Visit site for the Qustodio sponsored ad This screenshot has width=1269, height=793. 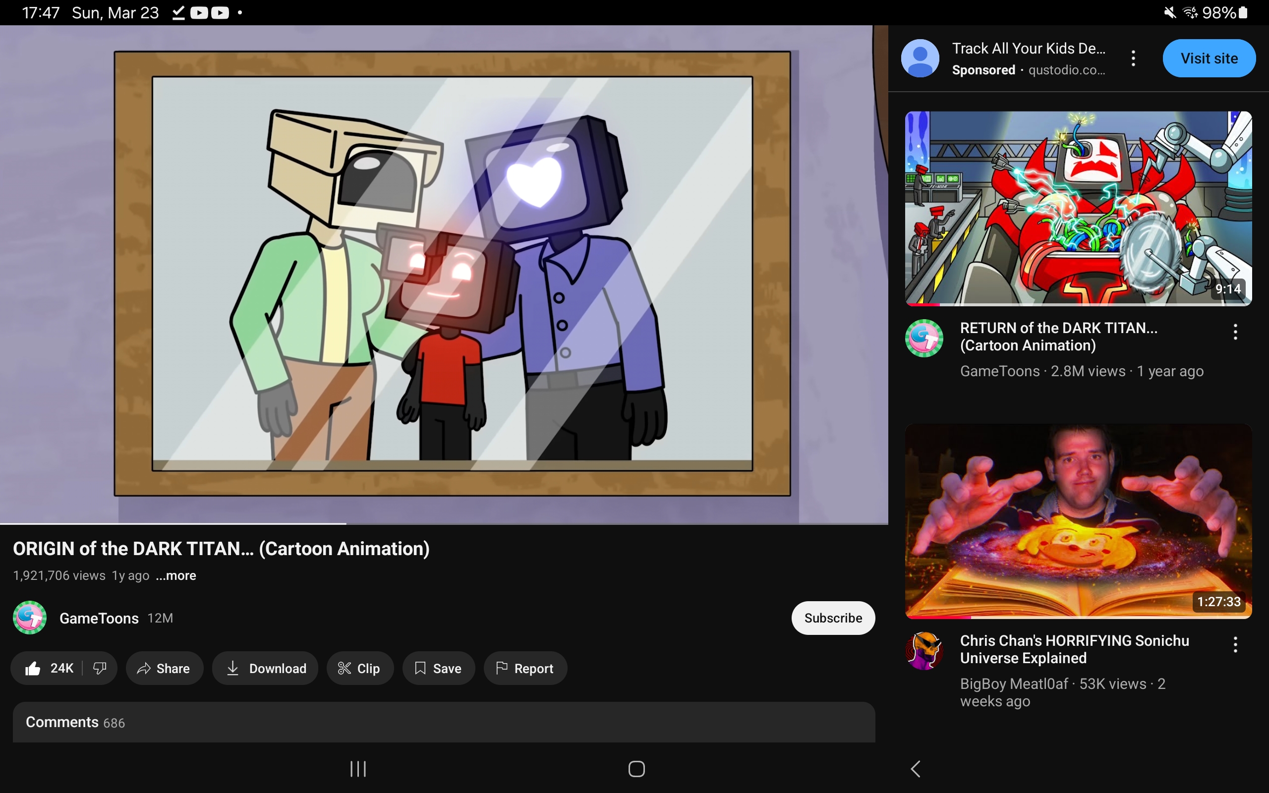click(1209, 58)
